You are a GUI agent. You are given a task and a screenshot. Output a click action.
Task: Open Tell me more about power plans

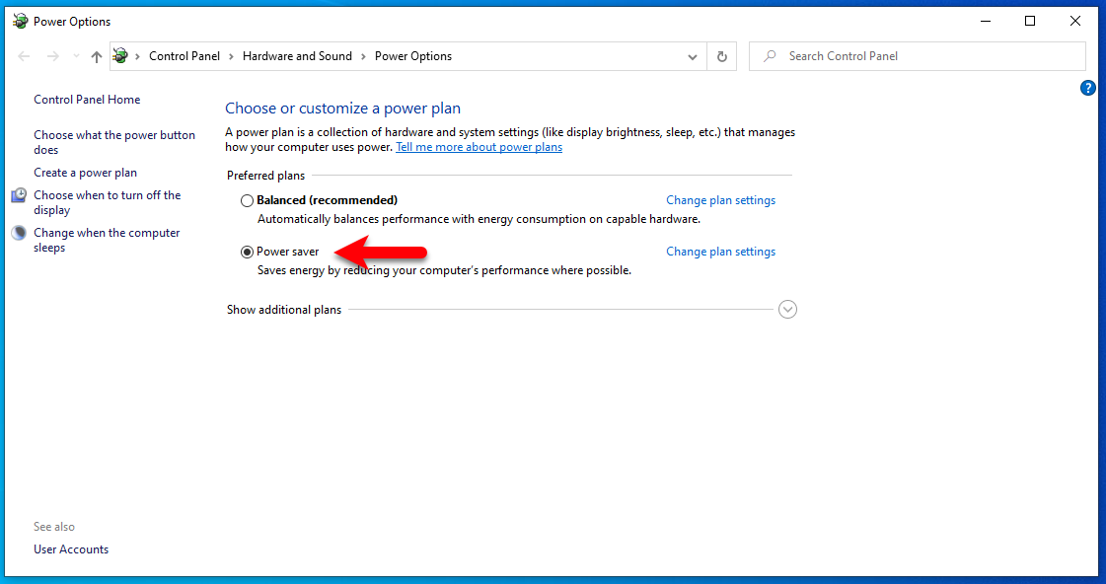pyautogui.click(x=479, y=147)
